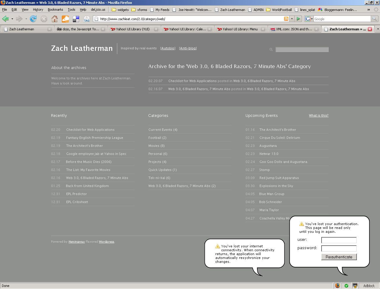Click the Firefox icon in status bar

[338, 286]
